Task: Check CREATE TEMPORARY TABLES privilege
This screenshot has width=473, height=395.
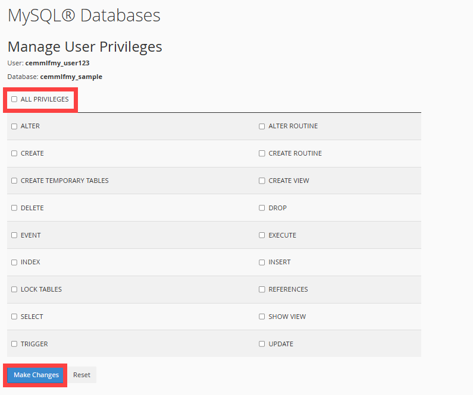Action: 14,181
